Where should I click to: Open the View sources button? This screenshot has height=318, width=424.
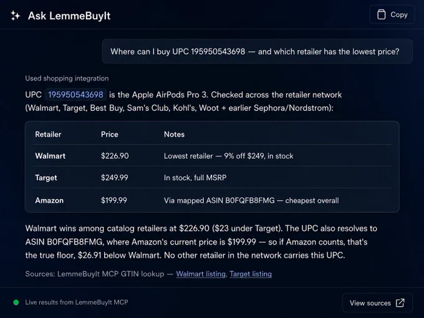[x=377, y=303]
